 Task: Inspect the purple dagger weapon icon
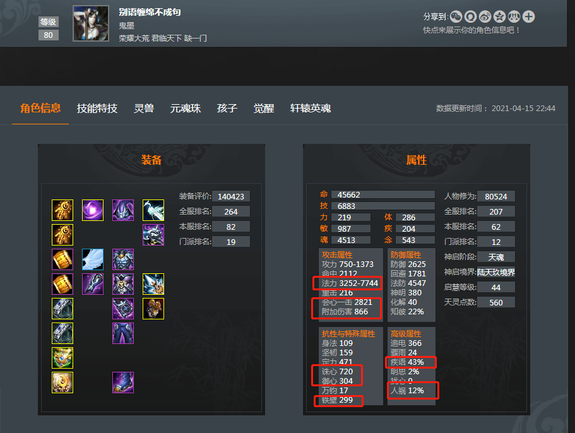tap(93, 284)
